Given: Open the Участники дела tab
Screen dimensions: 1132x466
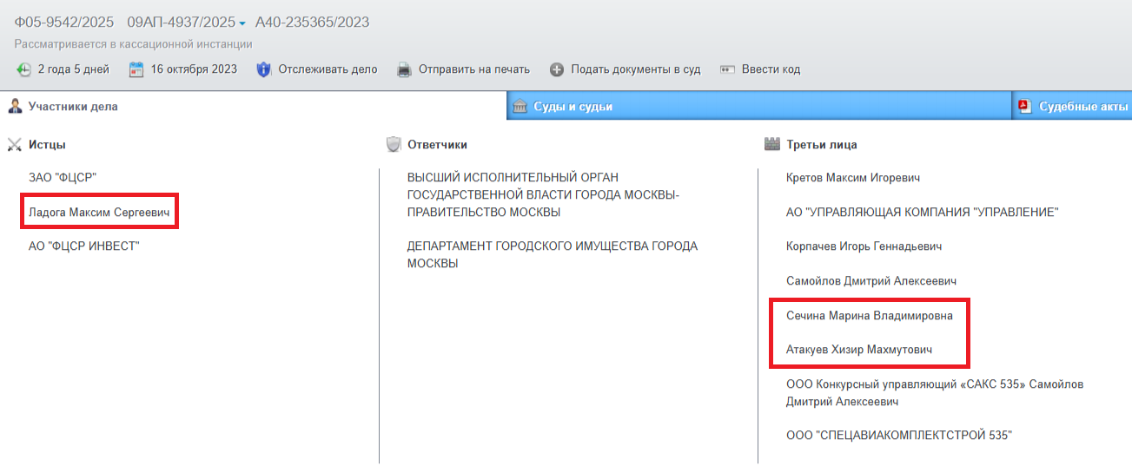Looking at the screenshot, I should 73,107.
